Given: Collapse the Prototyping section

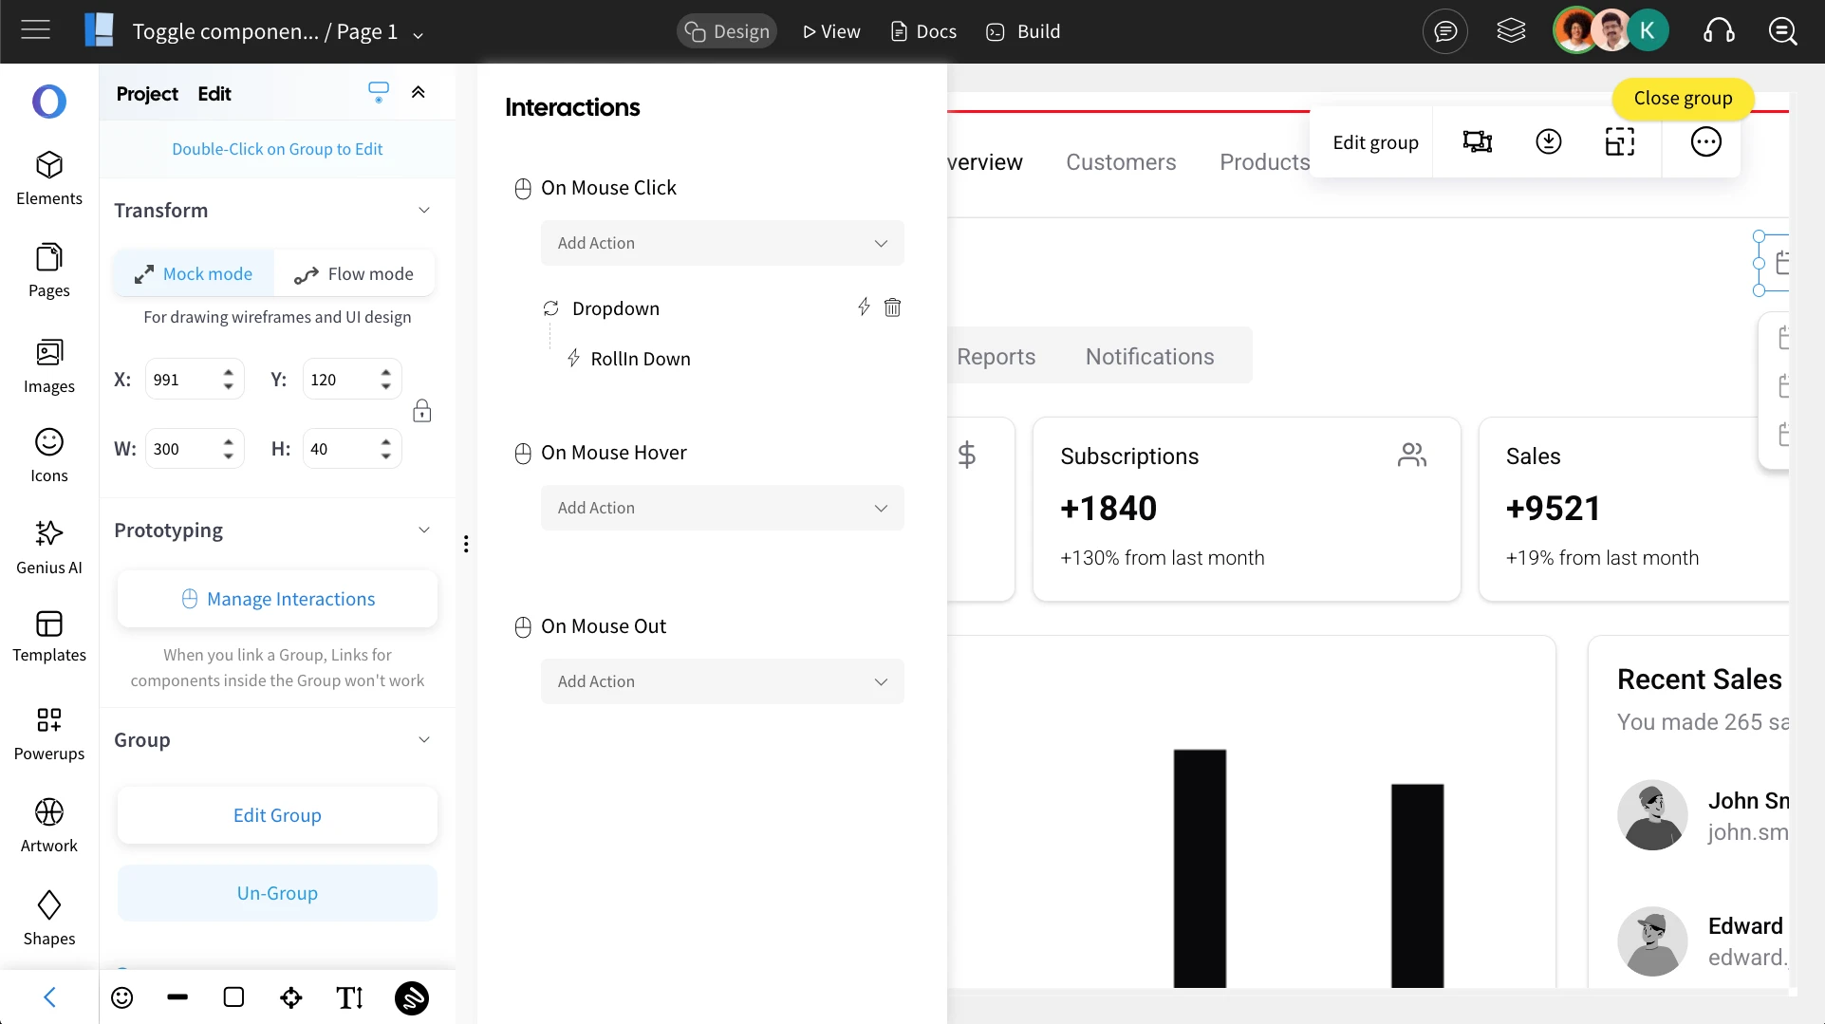Looking at the screenshot, I should pyautogui.click(x=424, y=530).
